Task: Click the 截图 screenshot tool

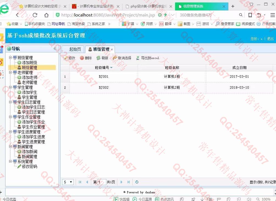Action: pyautogui.click(x=184, y=24)
